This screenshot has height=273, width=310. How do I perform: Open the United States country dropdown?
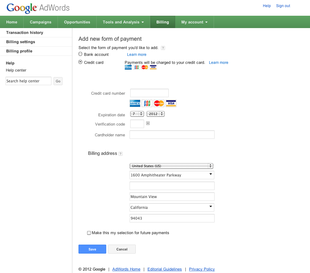click(171, 166)
